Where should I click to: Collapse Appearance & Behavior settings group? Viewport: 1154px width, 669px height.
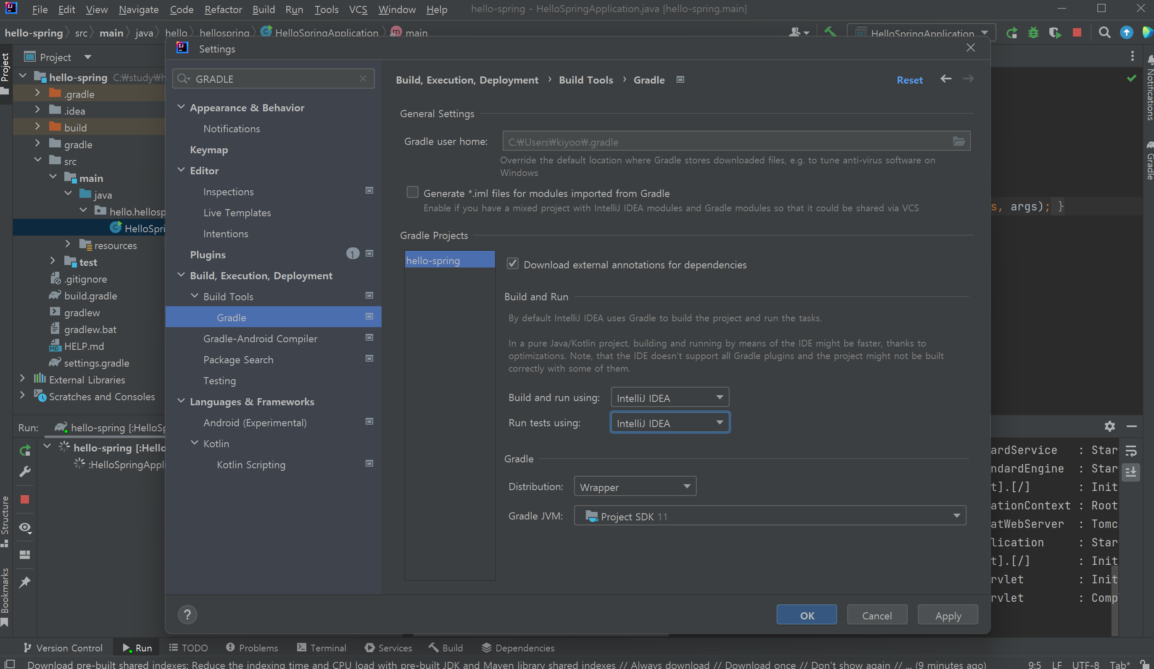tap(182, 107)
